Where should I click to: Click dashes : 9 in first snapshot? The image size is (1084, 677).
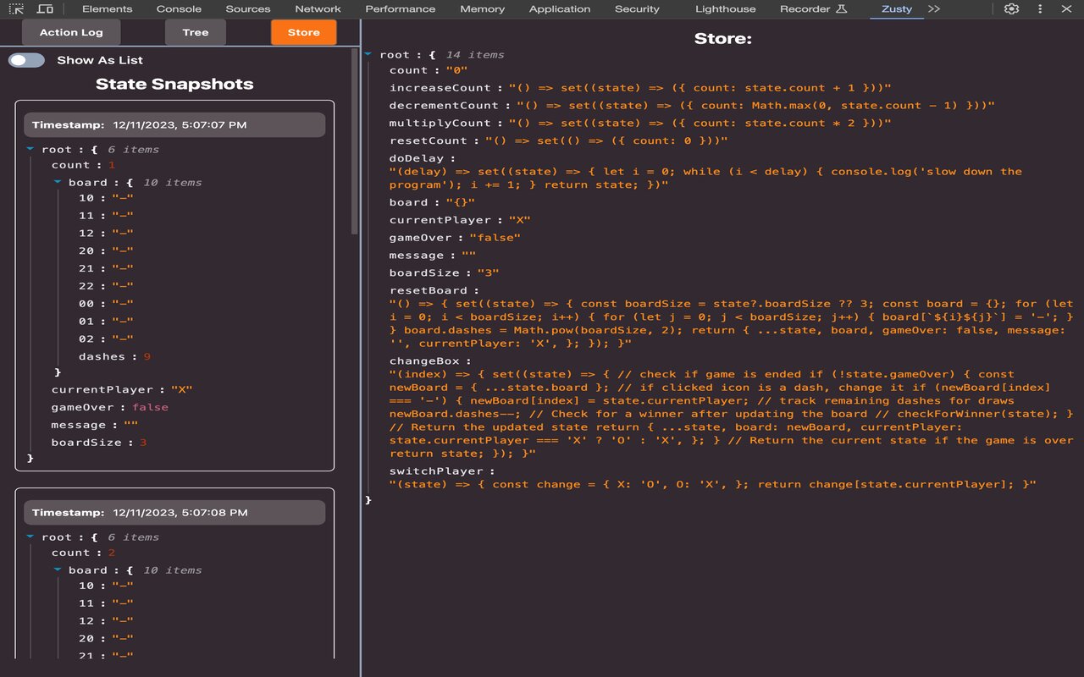tap(114, 356)
